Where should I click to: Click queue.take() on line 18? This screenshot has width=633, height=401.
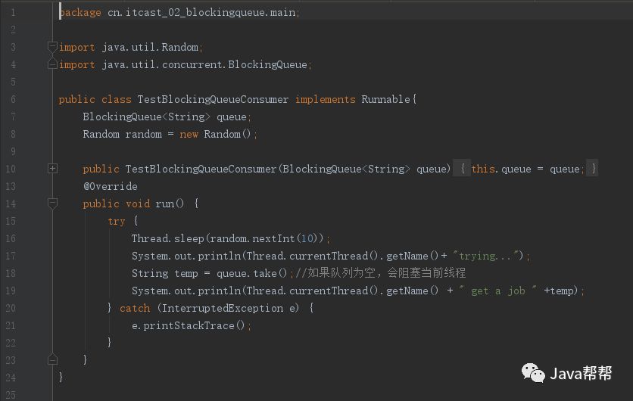[x=252, y=273]
